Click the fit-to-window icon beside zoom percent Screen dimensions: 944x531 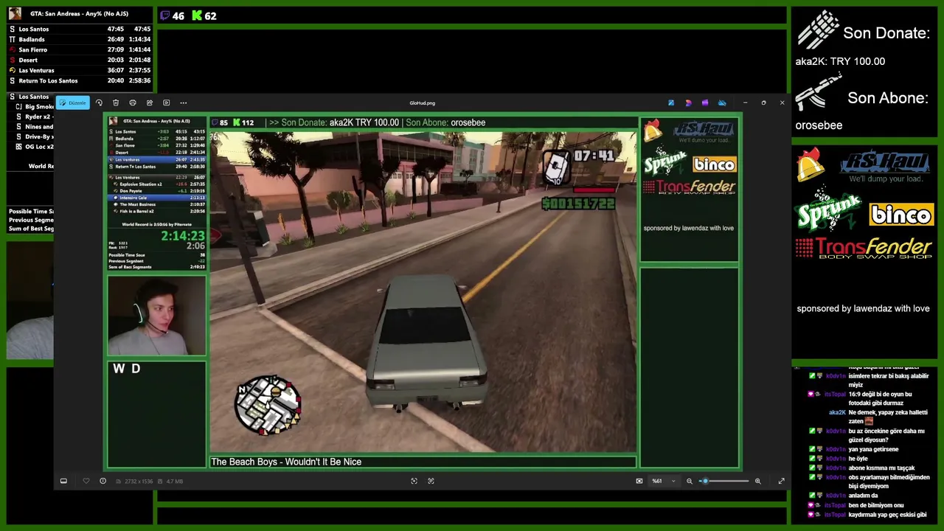click(639, 481)
